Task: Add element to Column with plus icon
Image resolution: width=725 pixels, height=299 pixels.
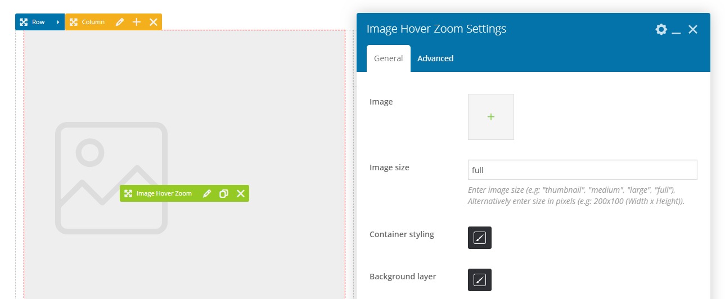Action: (x=136, y=22)
